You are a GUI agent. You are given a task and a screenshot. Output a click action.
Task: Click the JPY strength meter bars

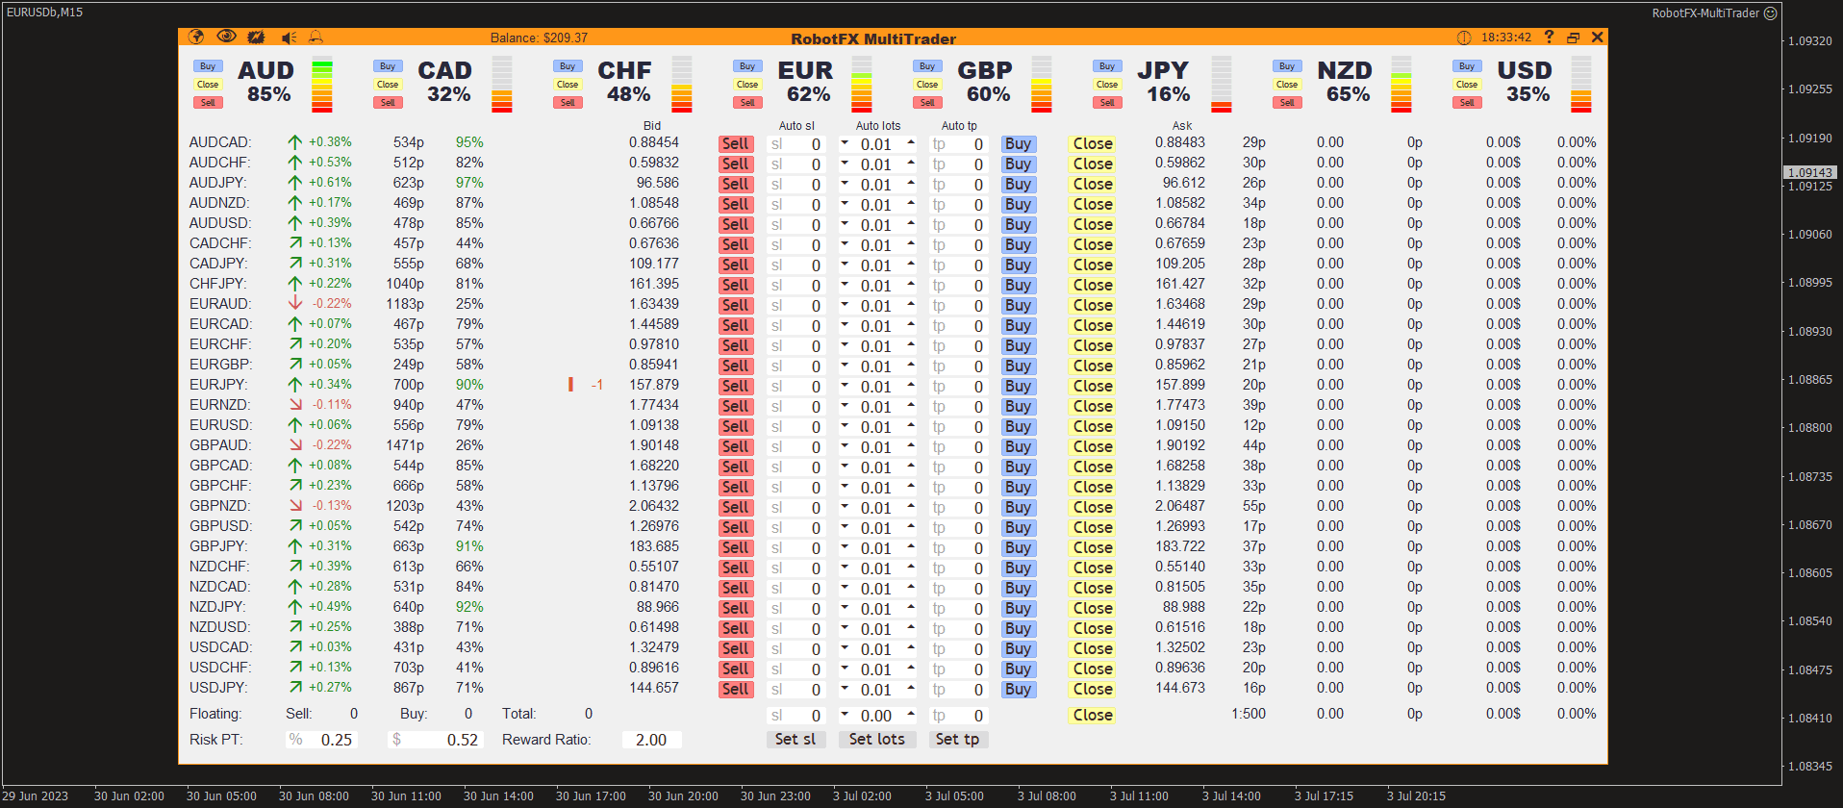click(x=1222, y=85)
